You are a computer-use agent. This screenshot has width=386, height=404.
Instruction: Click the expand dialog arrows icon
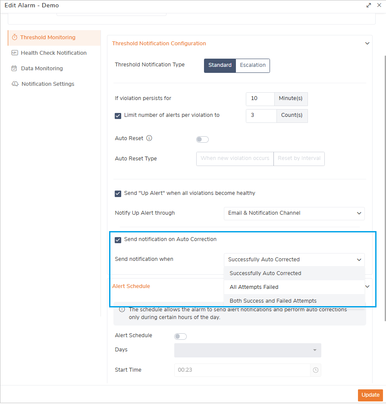click(369, 6)
